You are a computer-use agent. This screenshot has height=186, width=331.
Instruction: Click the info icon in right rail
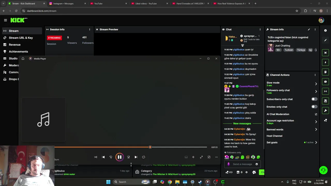pos(325,30)
